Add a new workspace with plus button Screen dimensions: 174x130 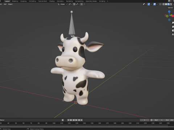coord(107,1)
